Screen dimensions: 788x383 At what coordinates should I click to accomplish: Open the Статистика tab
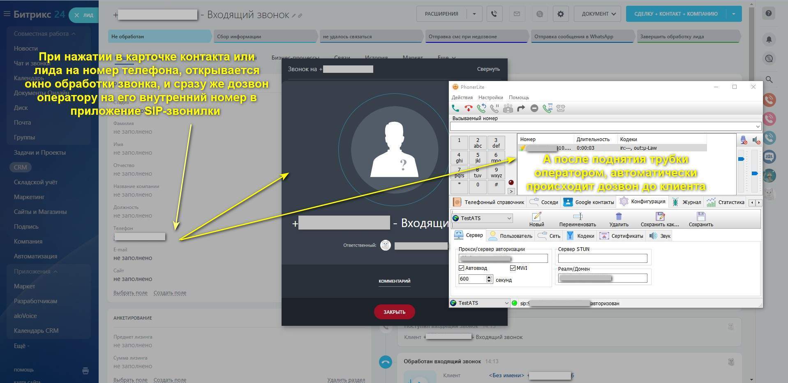725,202
